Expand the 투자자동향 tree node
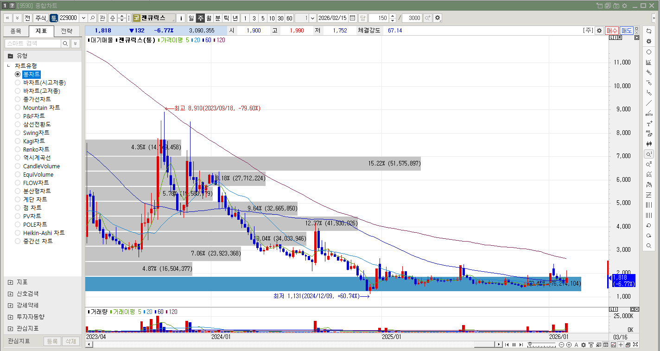 [x=10, y=317]
